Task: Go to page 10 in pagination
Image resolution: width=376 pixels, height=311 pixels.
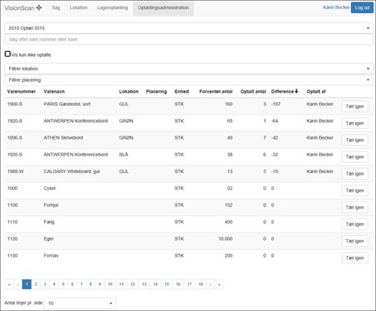Action: coord(110,284)
